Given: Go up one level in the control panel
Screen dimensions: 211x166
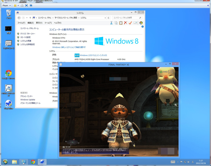Looking at the screenshot, I should click(30, 18).
